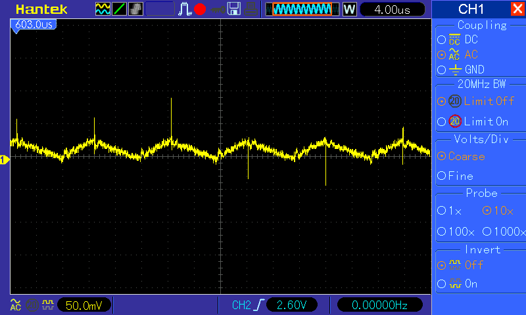Image resolution: width=526 pixels, height=315 pixels.
Task: Click the gray persistence waveform icon
Action: (135, 9)
